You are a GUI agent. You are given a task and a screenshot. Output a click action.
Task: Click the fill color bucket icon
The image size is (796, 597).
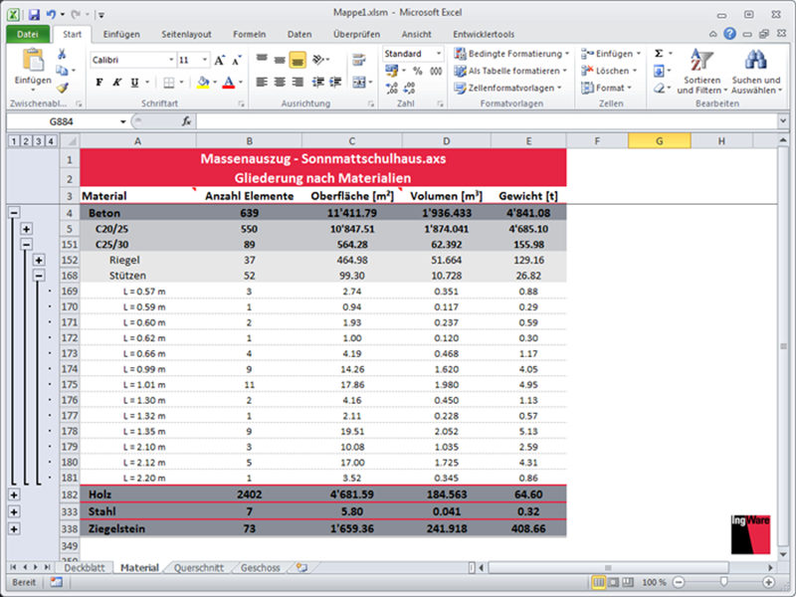(x=202, y=83)
